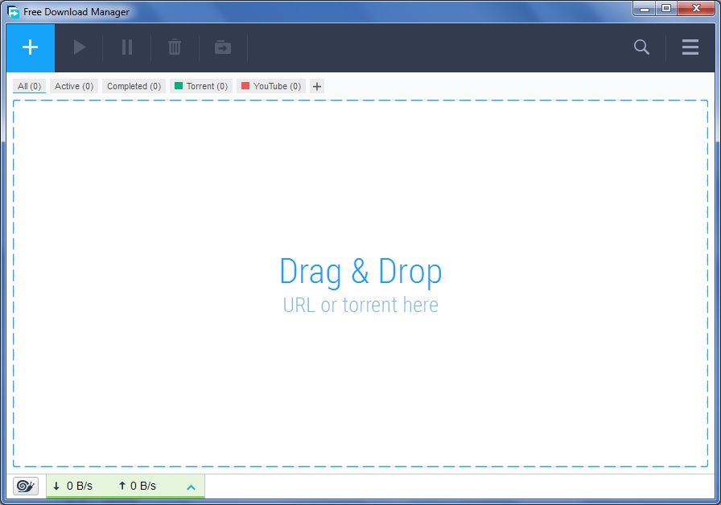Switch to the Active downloads tab
The width and height of the screenshot is (721, 505).
[x=73, y=86]
